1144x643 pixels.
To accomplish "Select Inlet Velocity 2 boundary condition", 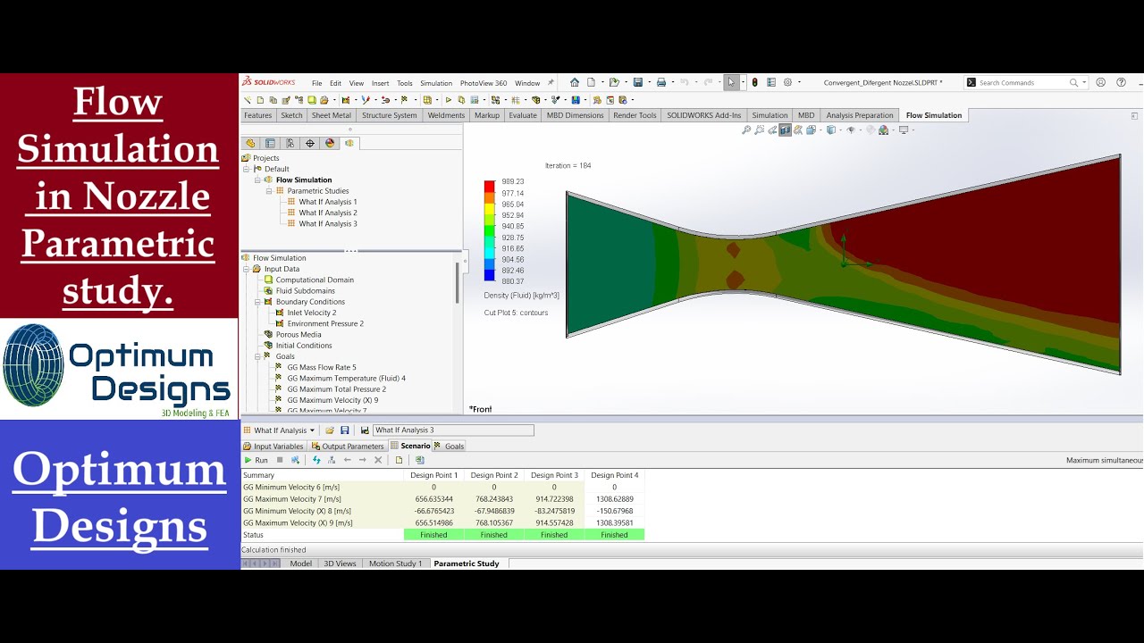I will coord(312,313).
